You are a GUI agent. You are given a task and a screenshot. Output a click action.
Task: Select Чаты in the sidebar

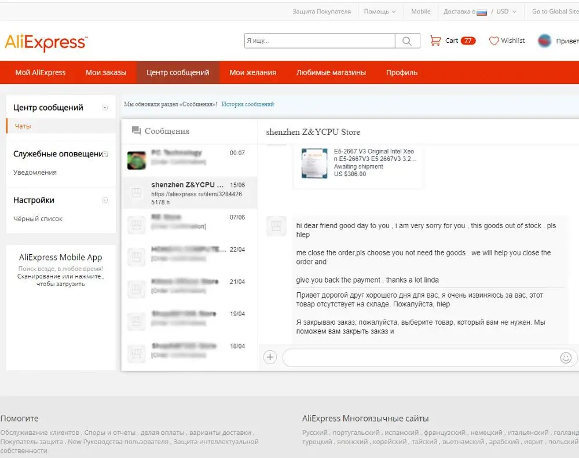click(x=23, y=126)
